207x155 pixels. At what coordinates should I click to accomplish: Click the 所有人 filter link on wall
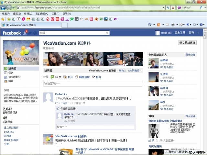pyautogui.click(x=122, y=71)
